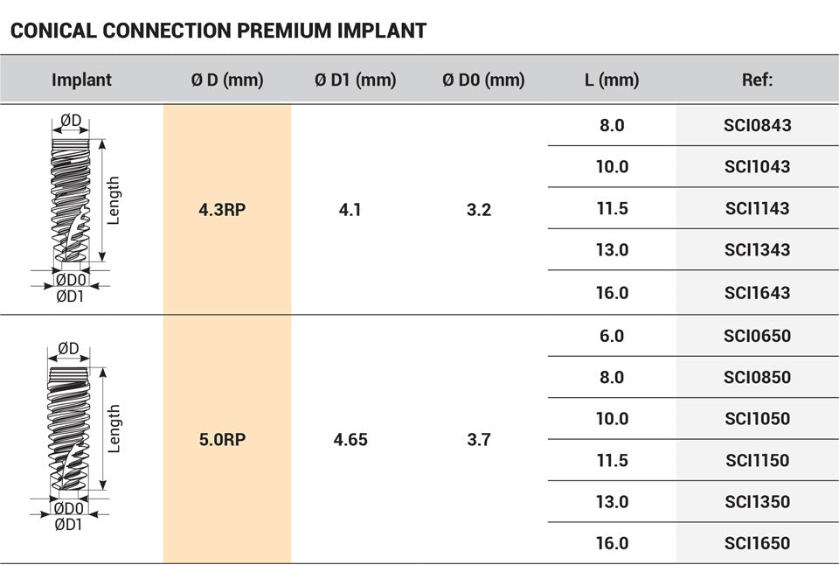Pick reference SCI1650 in last row

757,543
